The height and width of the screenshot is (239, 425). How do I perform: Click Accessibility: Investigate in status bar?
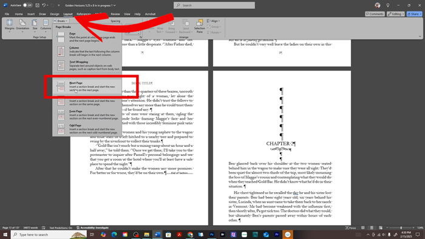tap(92, 228)
